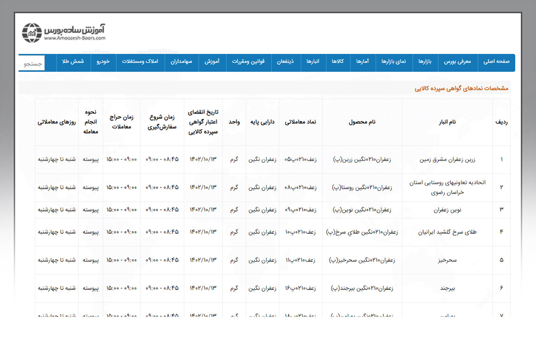Select the آموزش menu item
This screenshot has width=536, height=347.
tap(212, 62)
